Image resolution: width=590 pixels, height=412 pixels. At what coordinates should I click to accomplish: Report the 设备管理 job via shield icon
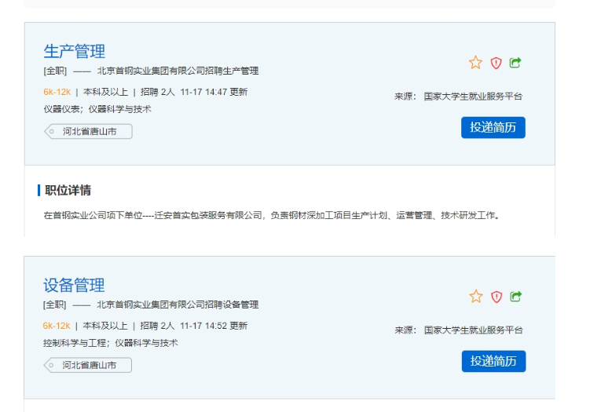[x=496, y=297]
